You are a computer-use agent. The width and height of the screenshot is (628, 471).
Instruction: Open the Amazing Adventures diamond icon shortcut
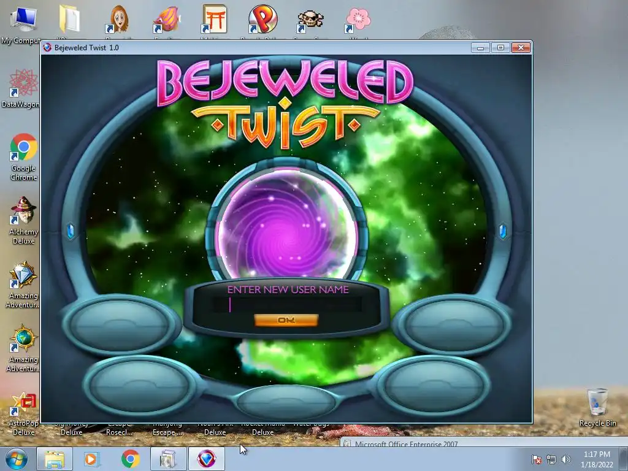pos(23,285)
